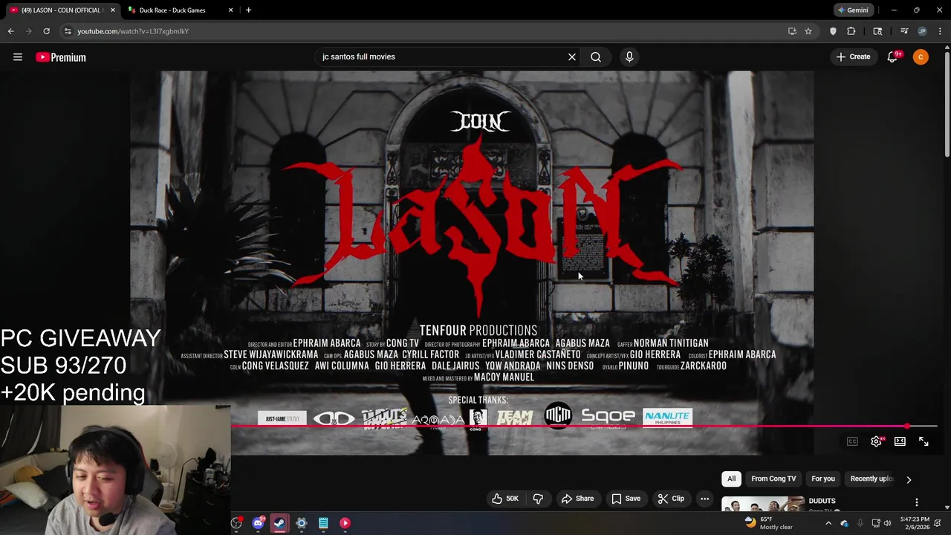Go back in browser history

tap(11, 31)
